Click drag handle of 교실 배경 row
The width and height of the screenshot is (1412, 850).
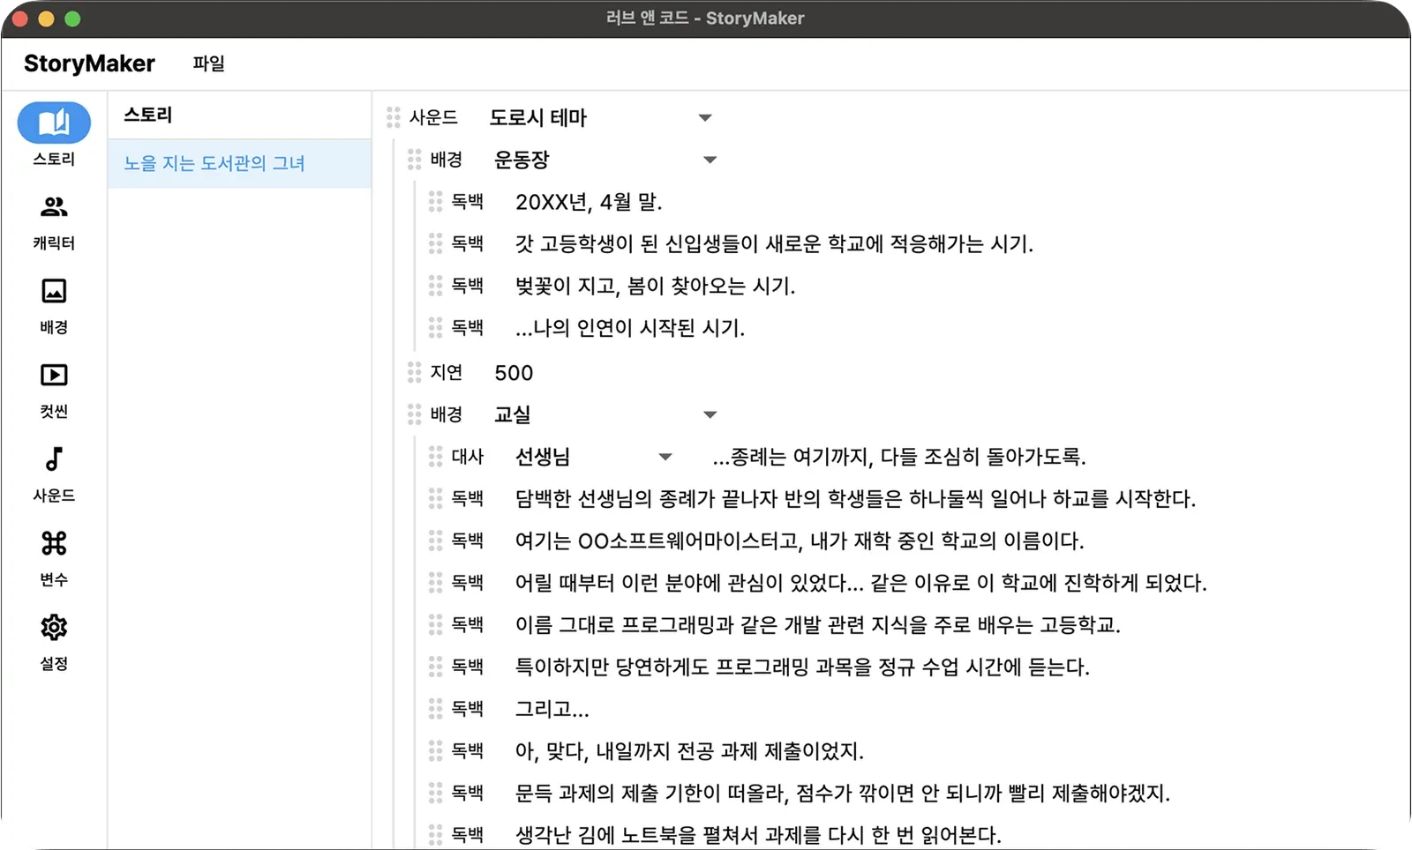point(415,414)
